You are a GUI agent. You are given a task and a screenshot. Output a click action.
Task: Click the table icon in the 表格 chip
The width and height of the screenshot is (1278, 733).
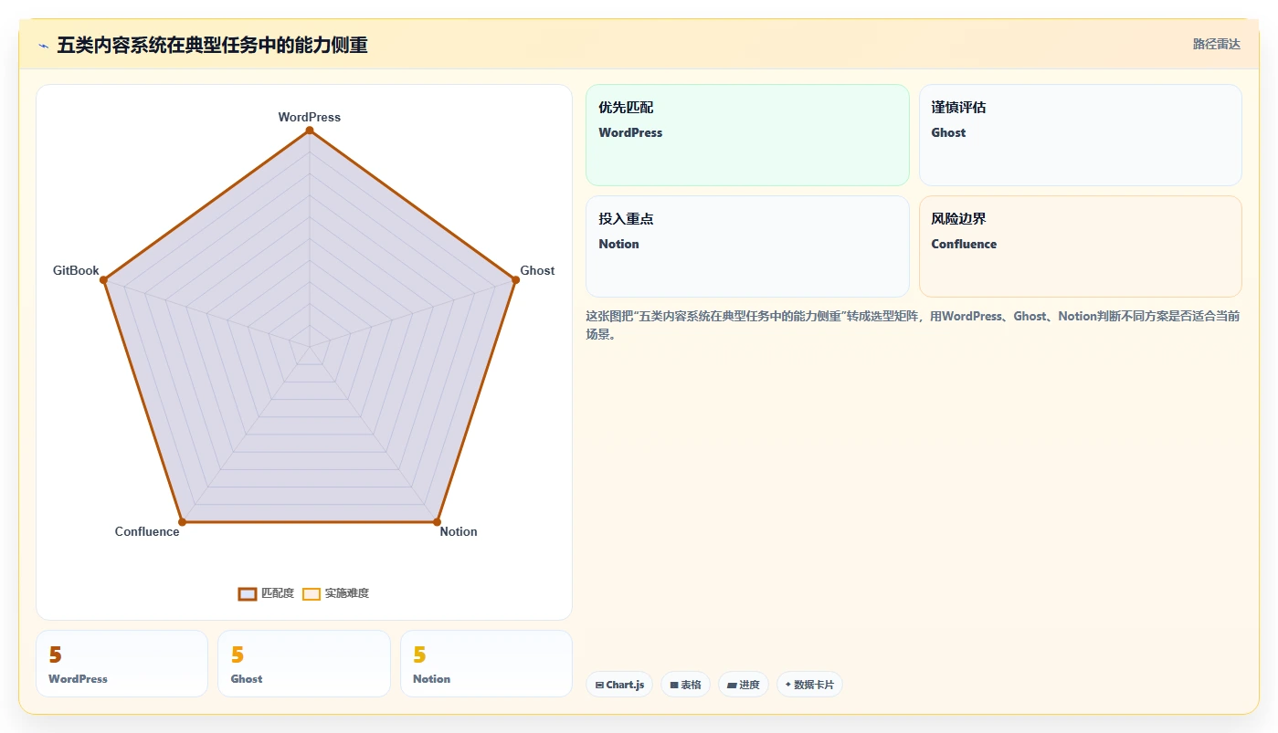(674, 685)
